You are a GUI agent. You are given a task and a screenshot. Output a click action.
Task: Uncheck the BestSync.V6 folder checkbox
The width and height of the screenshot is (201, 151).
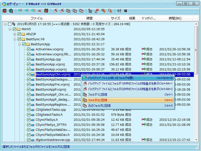[19, 39]
